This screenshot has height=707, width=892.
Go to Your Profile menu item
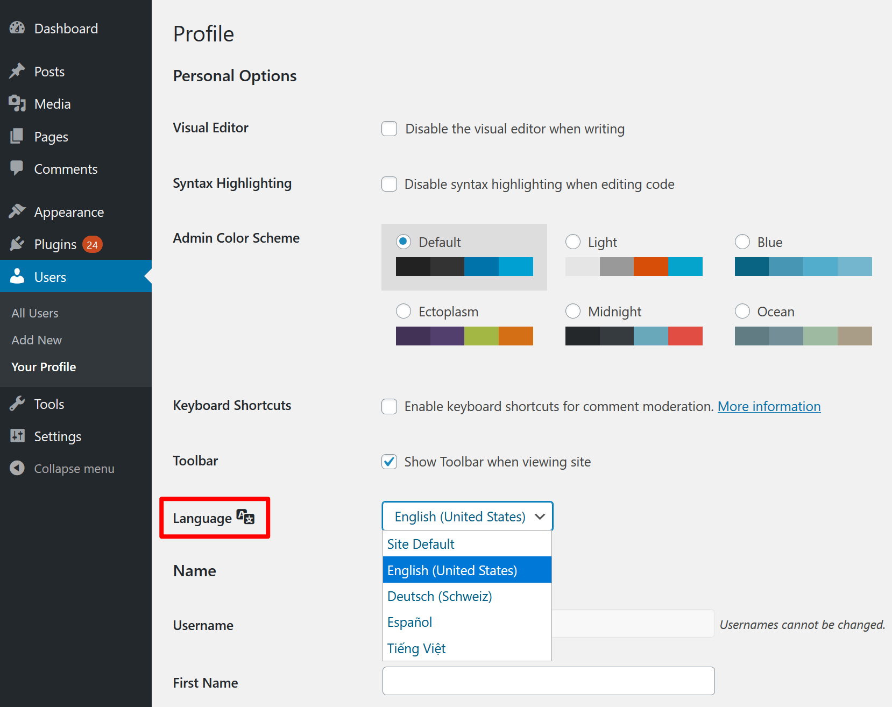click(x=43, y=367)
